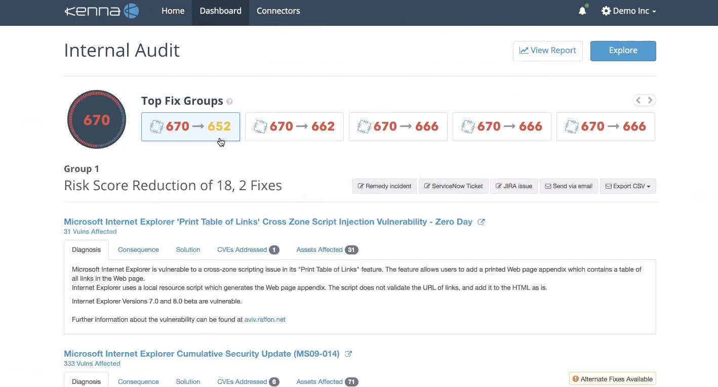Click the 'Group 1' label
This screenshot has width=718, height=387.
click(x=82, y=169)
